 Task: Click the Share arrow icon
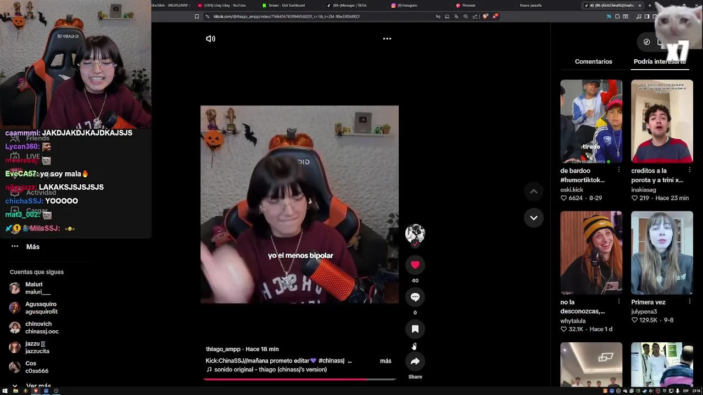[x=415, y=361]
